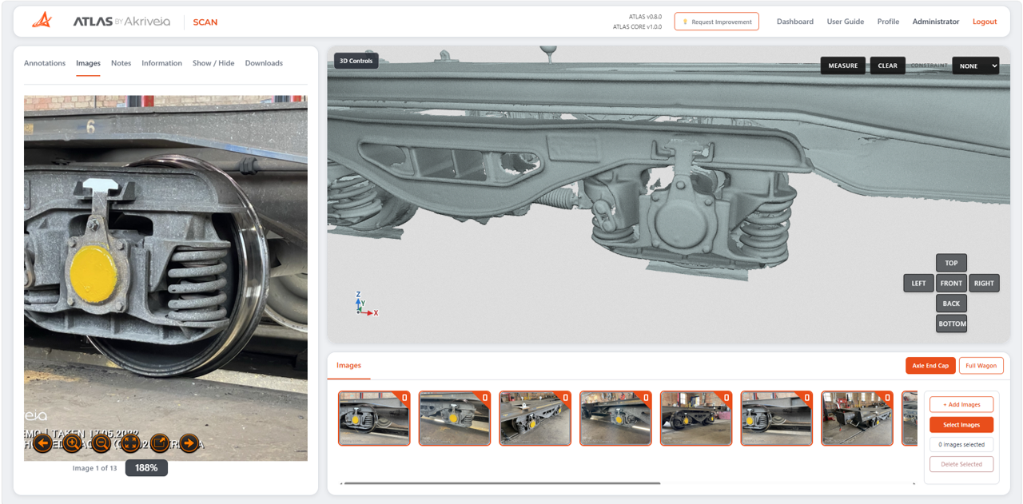
Task: Click the horizontal scrollbar under the gallery
Action: point(502,483)
